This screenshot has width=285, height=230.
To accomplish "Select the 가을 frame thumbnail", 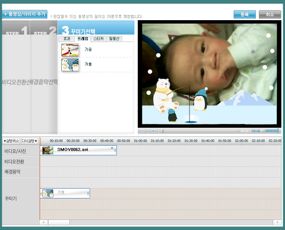I will [x=70, y=50].
